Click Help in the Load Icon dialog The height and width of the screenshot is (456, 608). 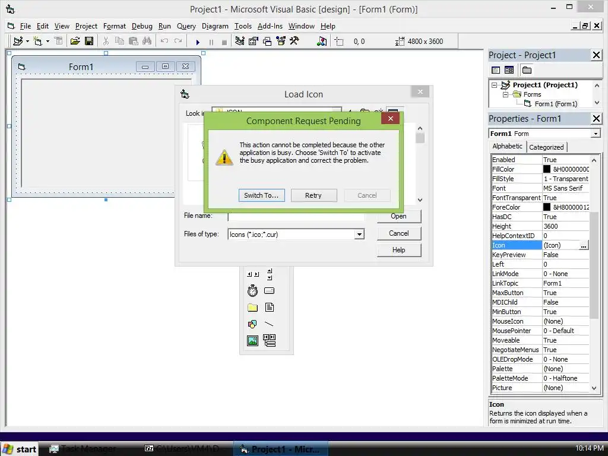398,250
